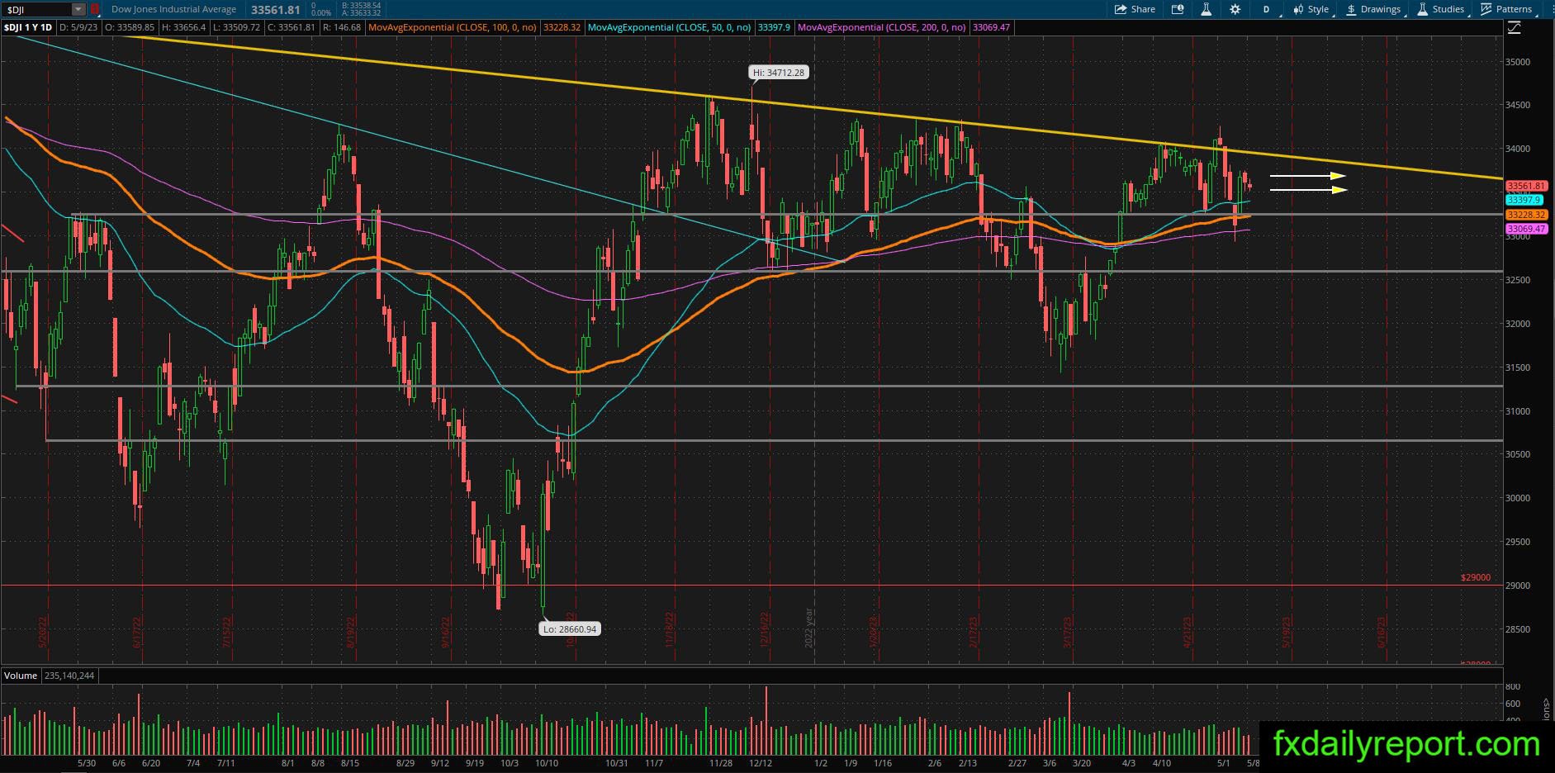Viewport: 1555px width, 773px height.
Task: Click the drawing tool icon above the price axis
Action: pyautogui.click(x=1514, y=27)
